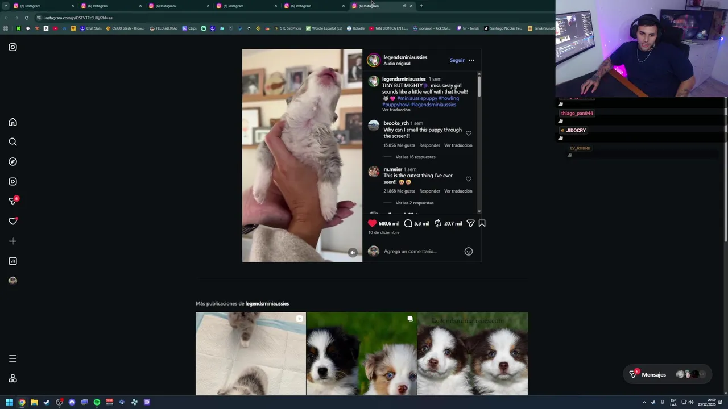Open the emoji picker in comment box
The height and width of the screenshot is (409, 728).
[x=469, y=251]
